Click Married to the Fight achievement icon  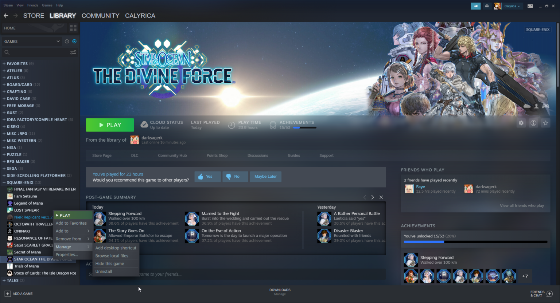coord(192,219)
